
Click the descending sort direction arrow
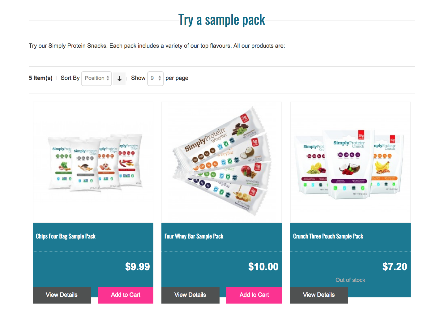point(119,79)
